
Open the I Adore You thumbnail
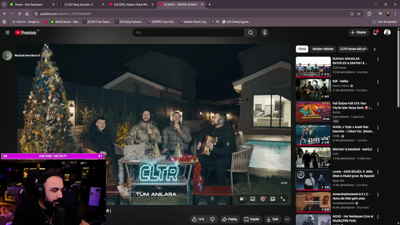[x=313, y=135]
